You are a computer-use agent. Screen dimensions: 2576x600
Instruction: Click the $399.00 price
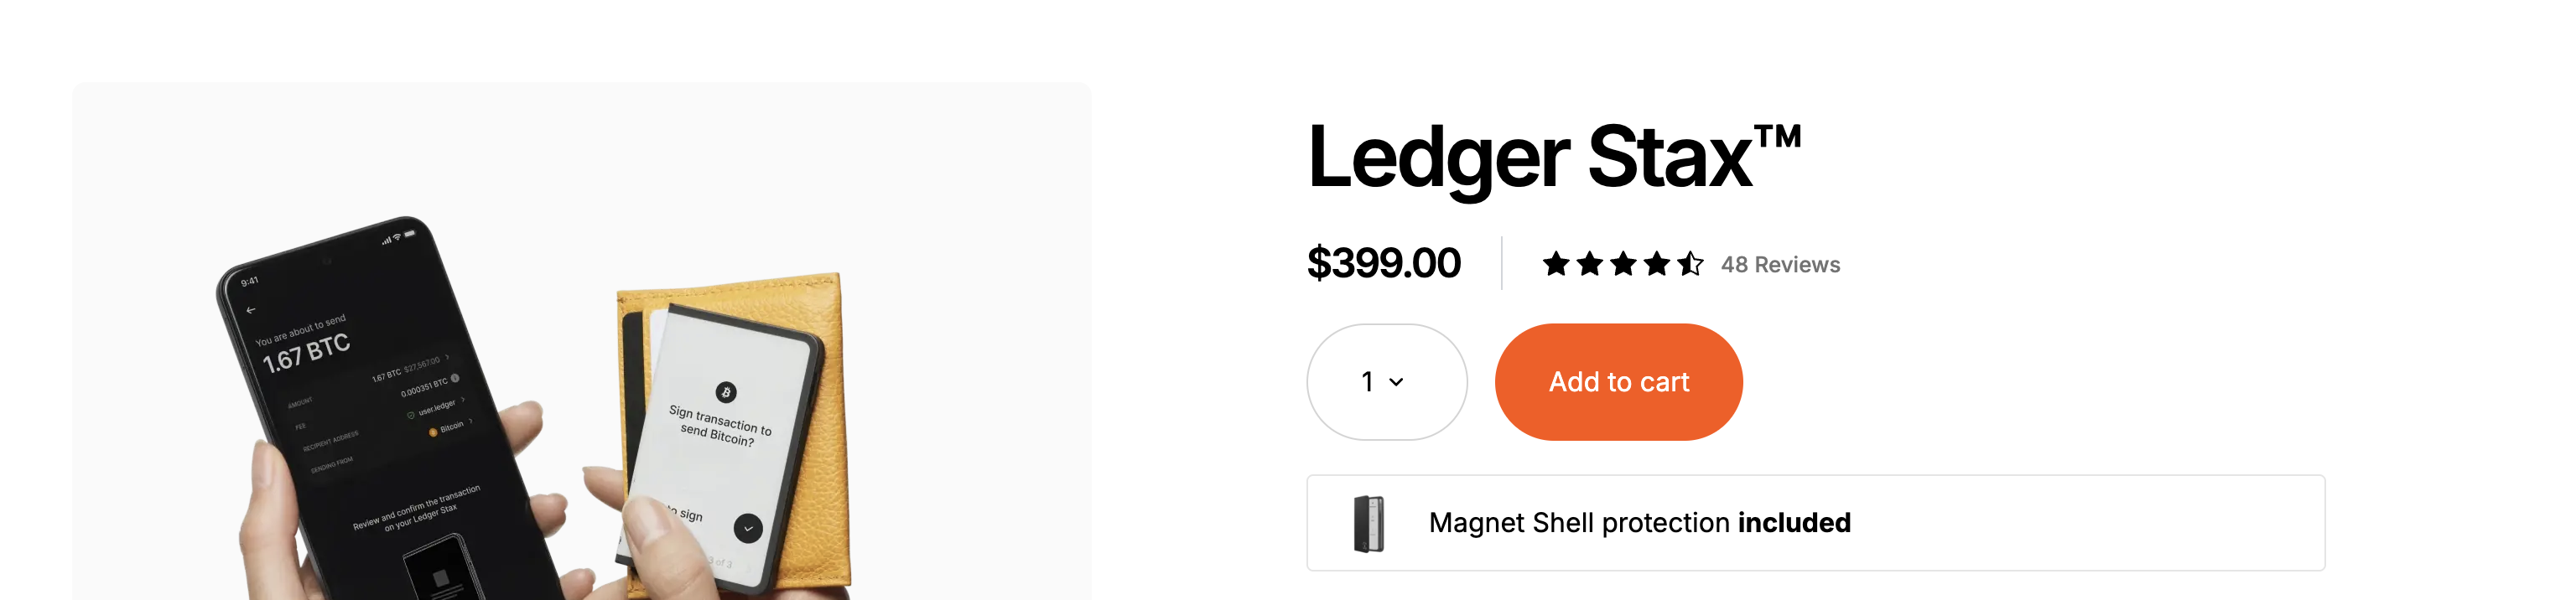[x=1383, y=263]
